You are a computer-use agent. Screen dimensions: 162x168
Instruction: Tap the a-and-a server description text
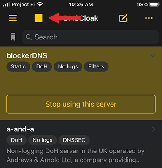click(76, 155)
